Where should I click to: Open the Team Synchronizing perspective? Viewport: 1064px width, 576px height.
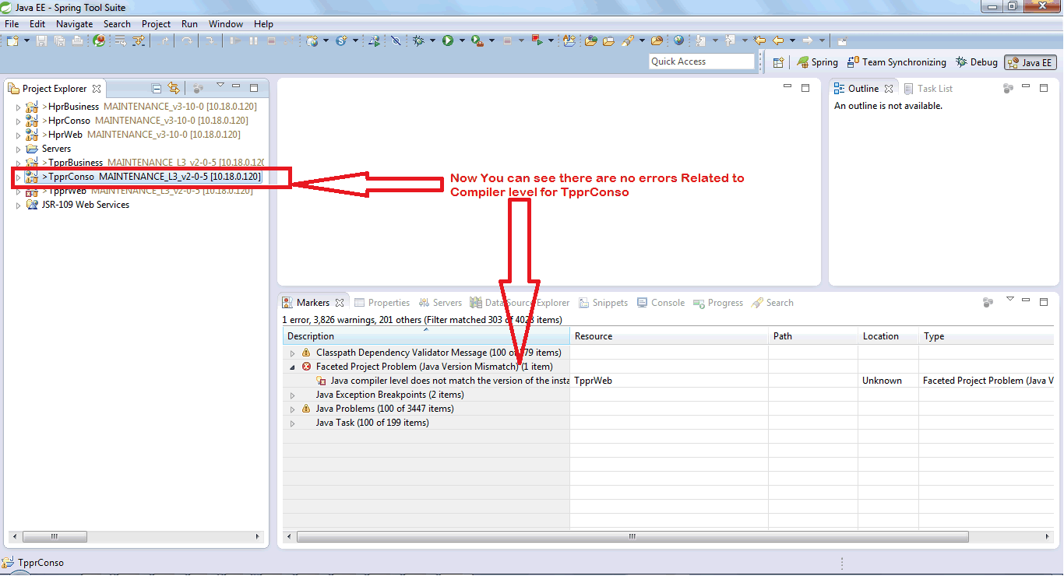[x=897, y=61]
